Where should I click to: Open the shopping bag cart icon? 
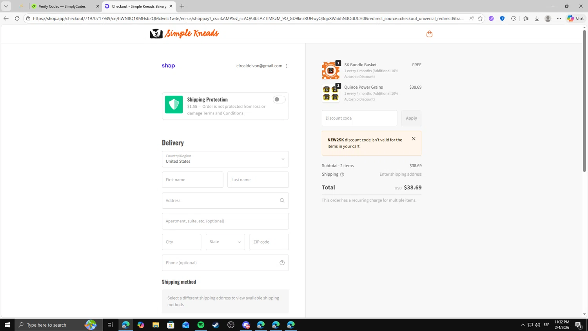pyautogui.click(x=429, y=34)
